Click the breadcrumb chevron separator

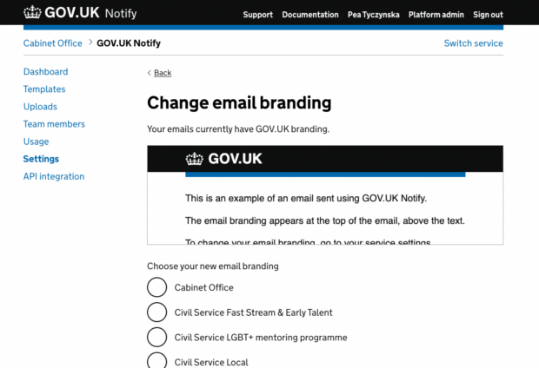(x=90, y=43)
